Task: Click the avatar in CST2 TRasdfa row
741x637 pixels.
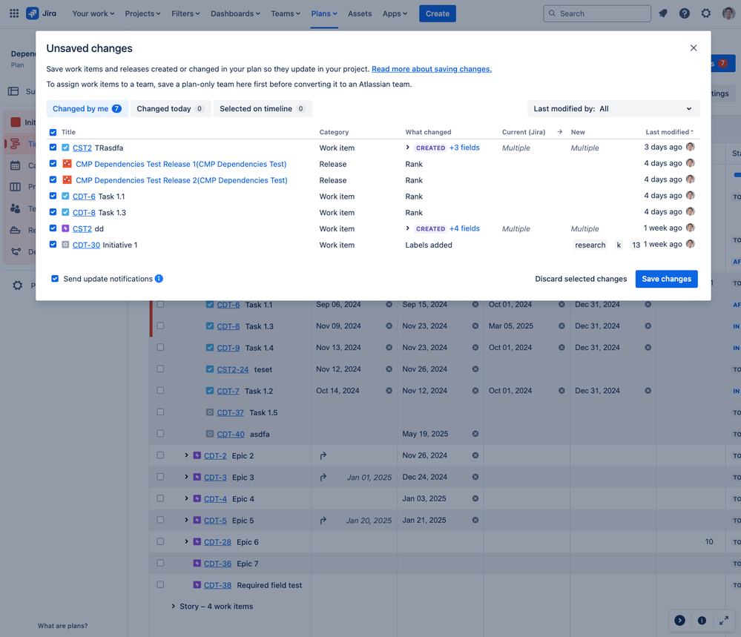Action: (x=691, y=147)
